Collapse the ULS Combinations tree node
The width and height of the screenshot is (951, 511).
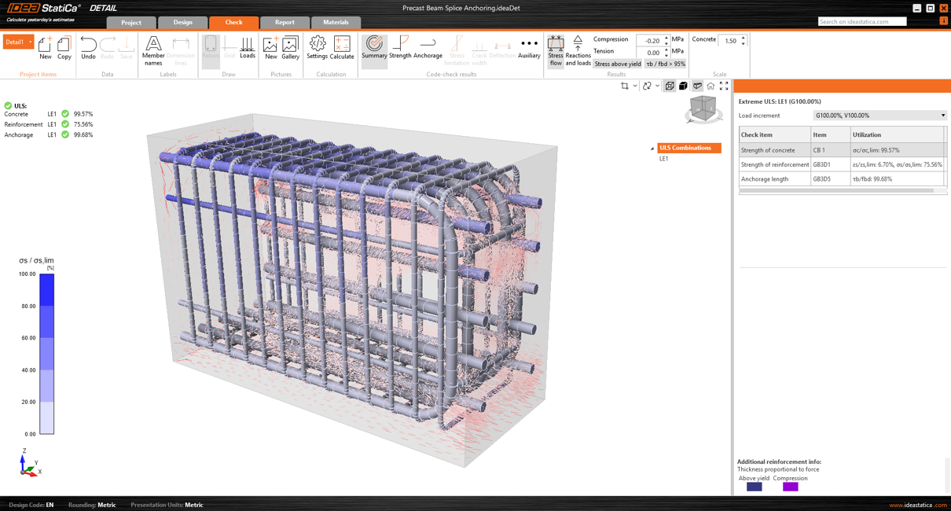(652, 149)
